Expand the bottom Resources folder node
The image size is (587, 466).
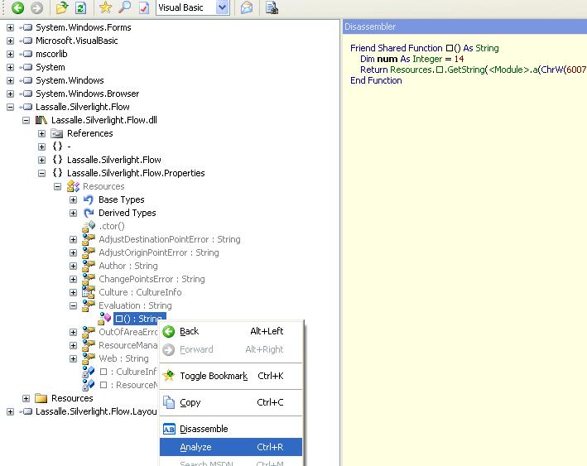pyautogui.click(x=26, y=399)
